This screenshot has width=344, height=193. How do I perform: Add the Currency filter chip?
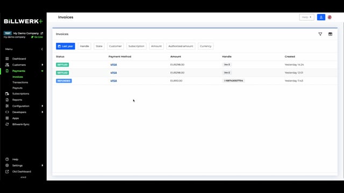coord(205,46)
